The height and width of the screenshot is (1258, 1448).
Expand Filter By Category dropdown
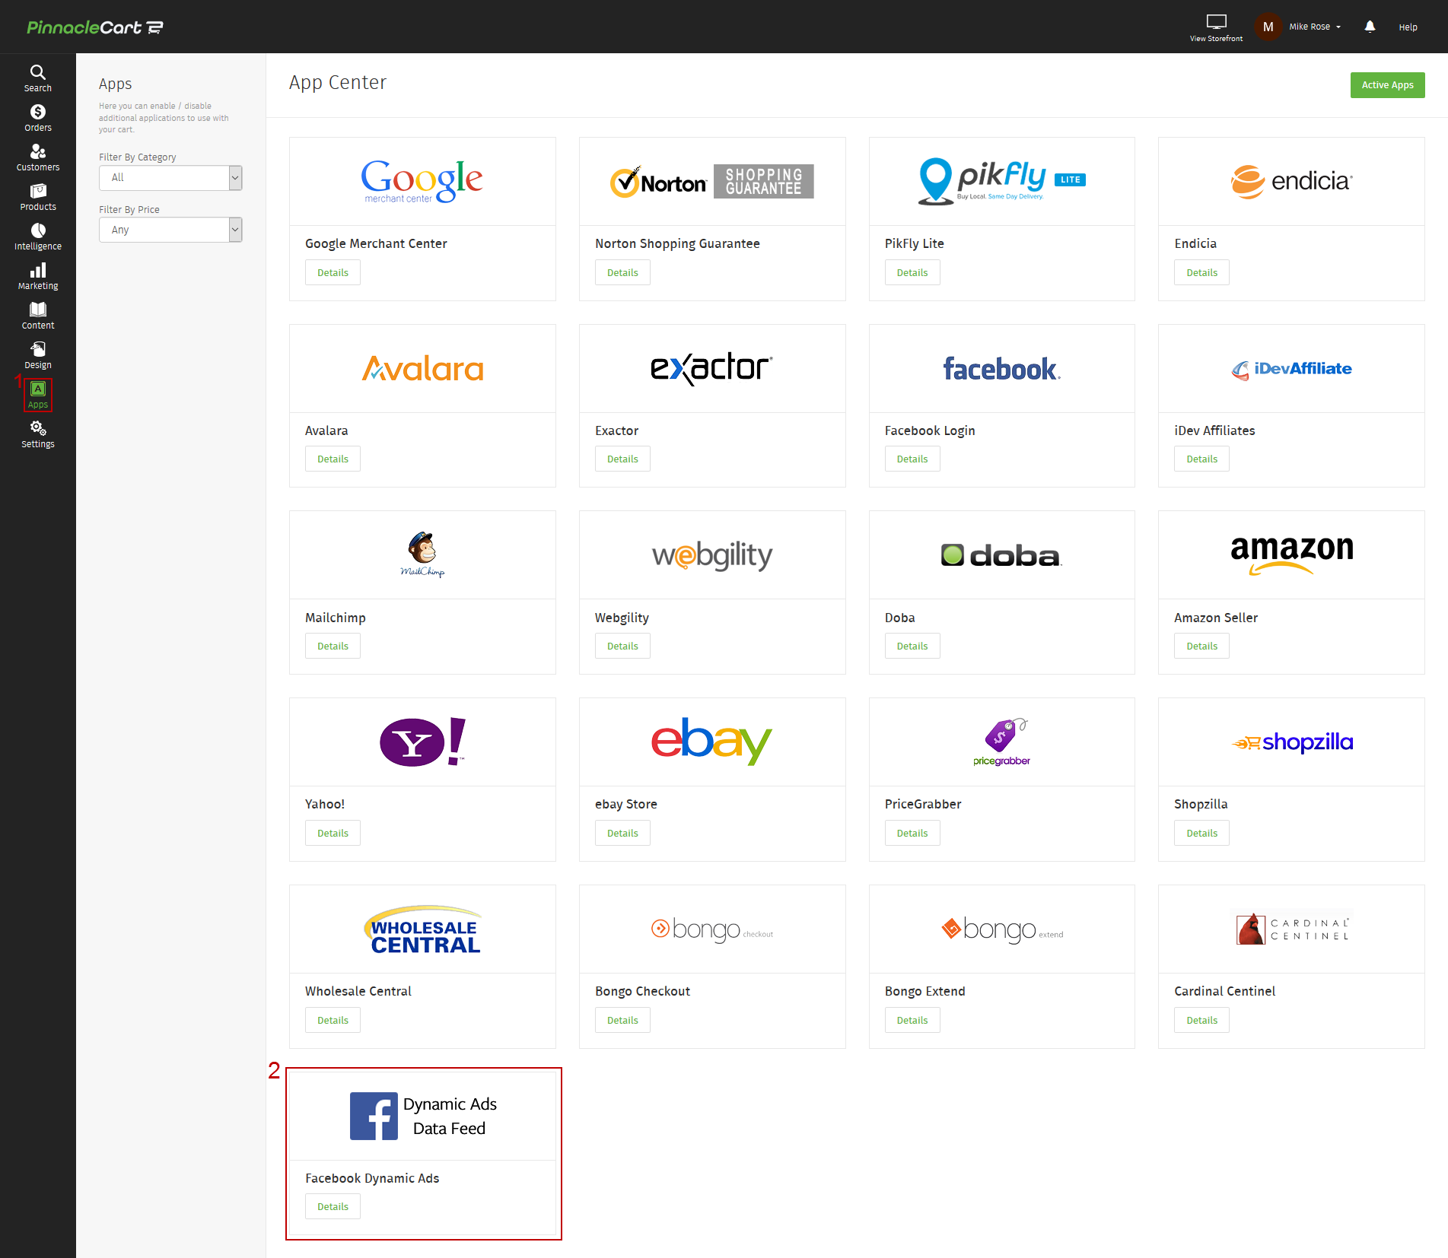(170, 177)
